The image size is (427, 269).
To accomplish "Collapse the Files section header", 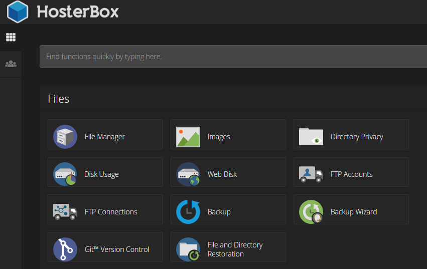I will point(234,99).
